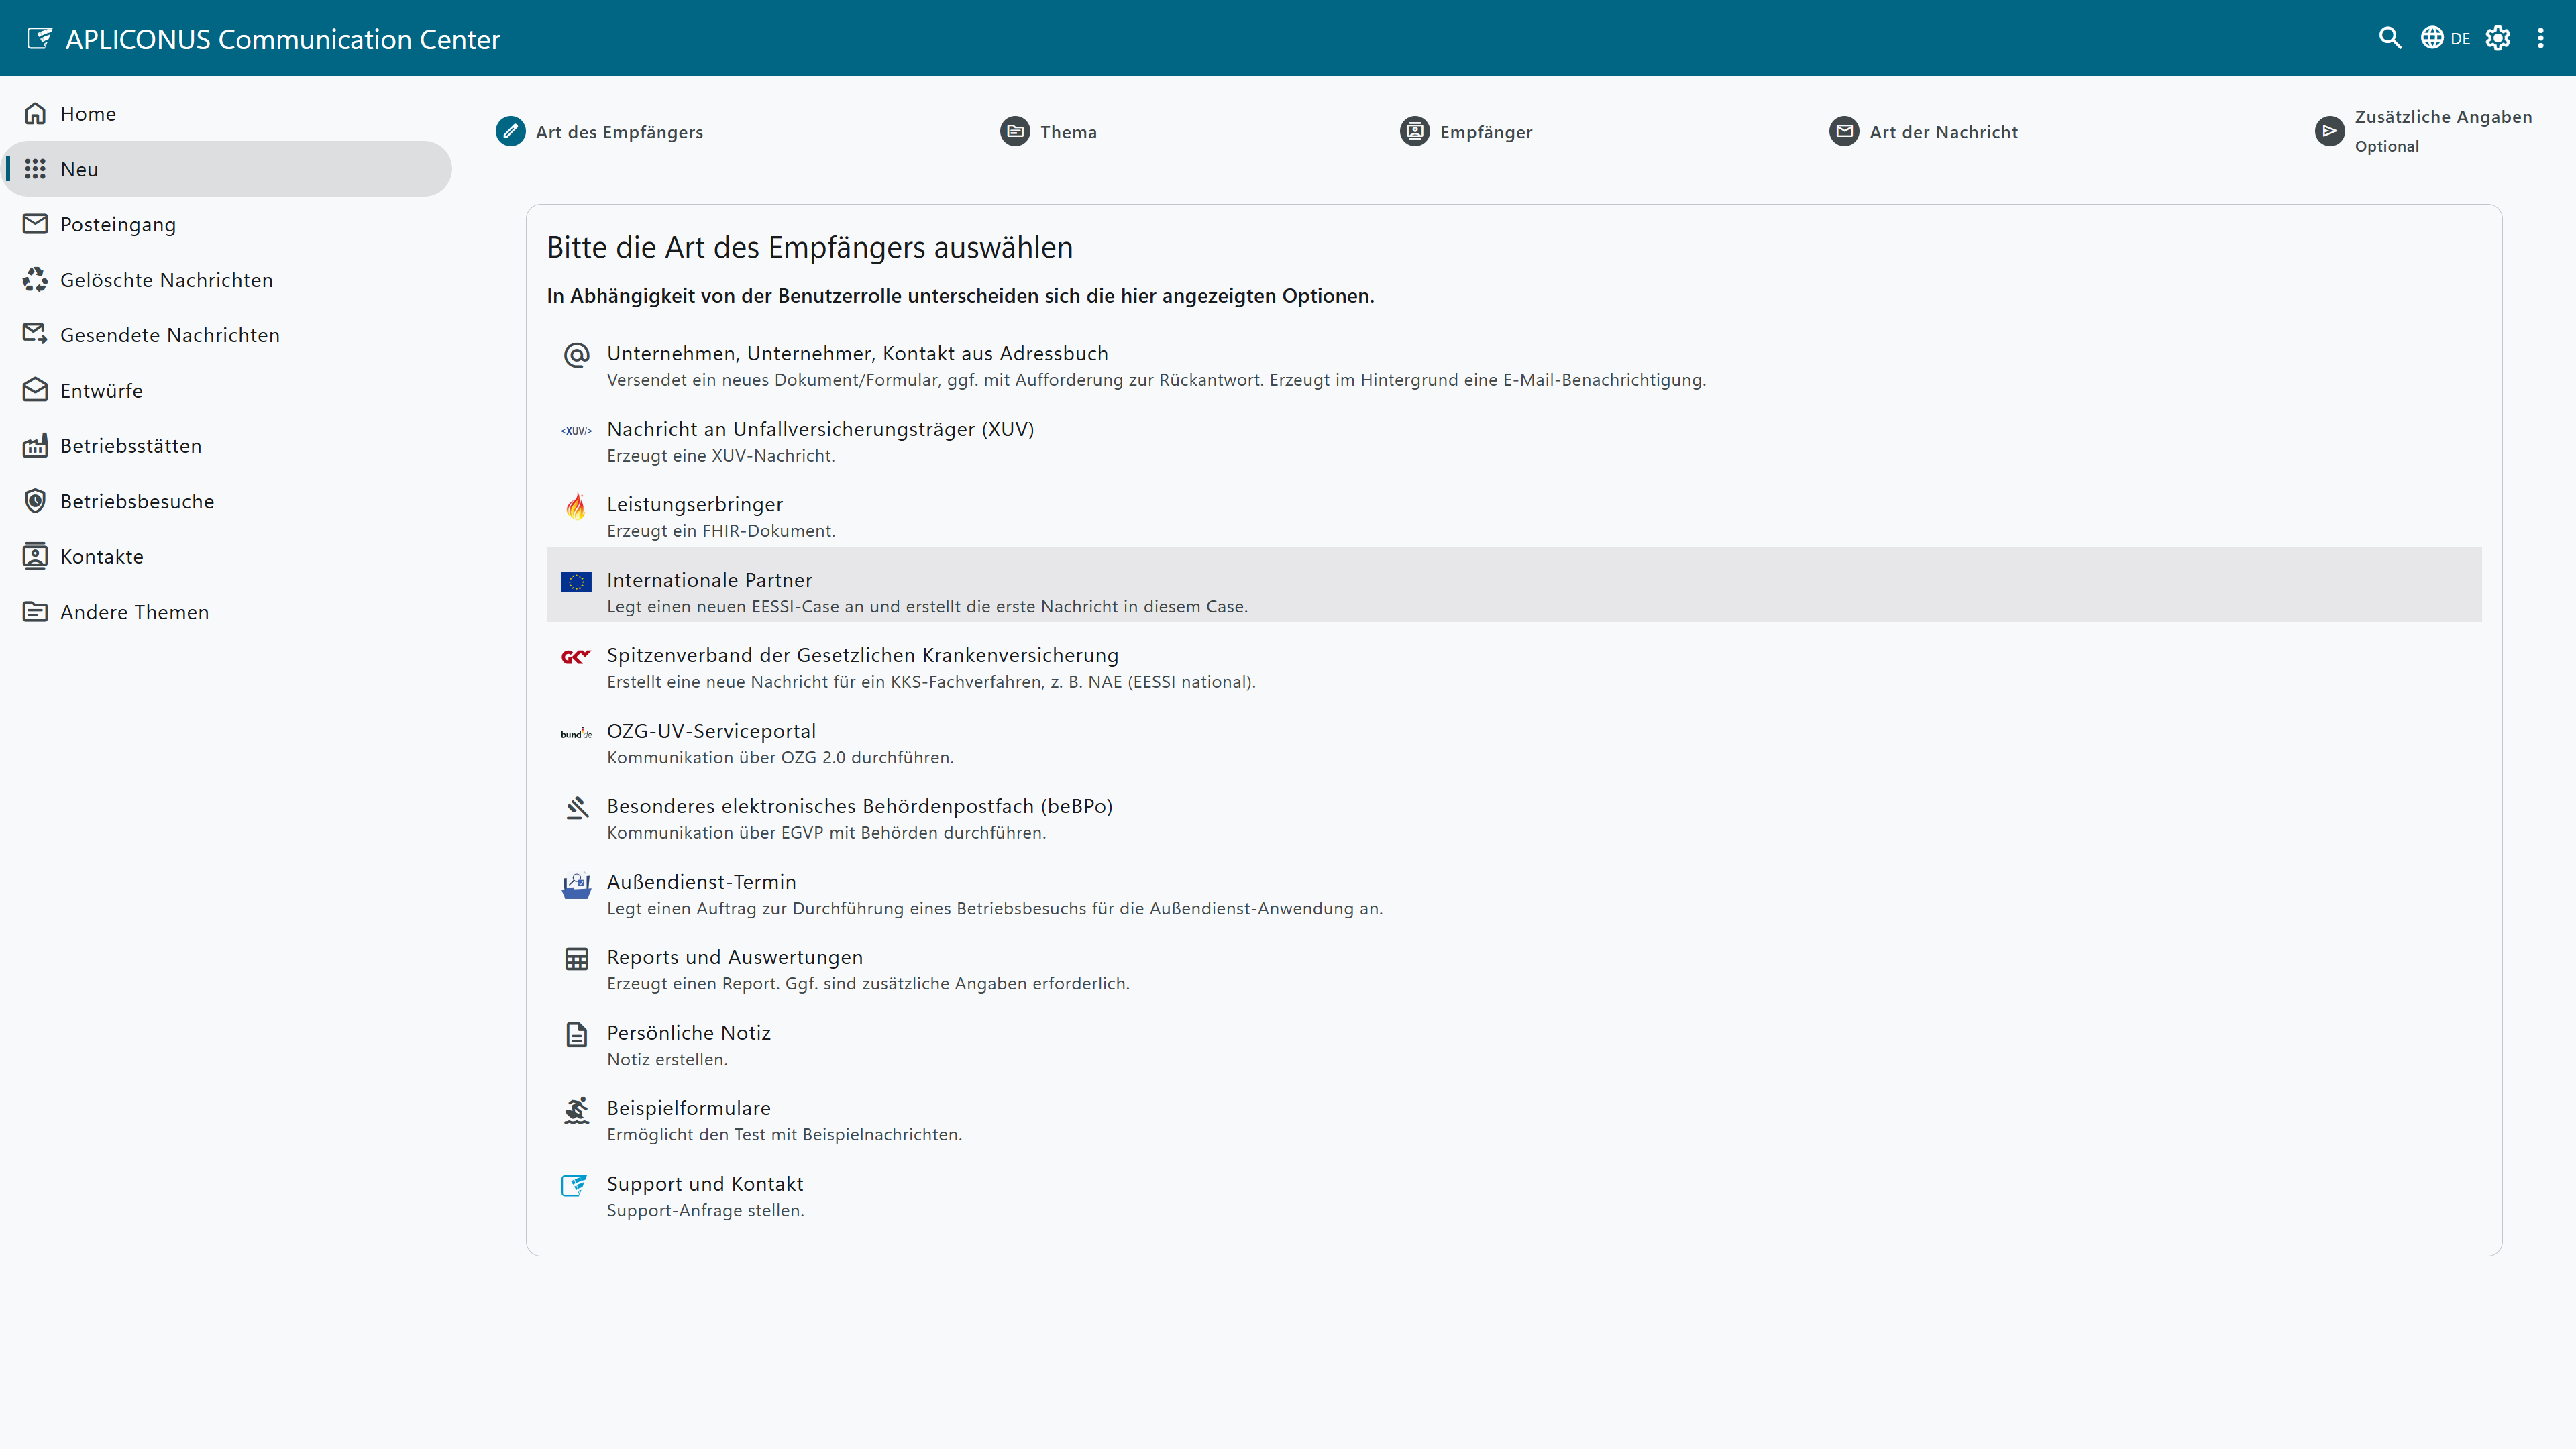Viewport: 2576px width, 1449px height.
Task: Click the Betriebsbesuche shield icon
Action: [x=35, y=501]
